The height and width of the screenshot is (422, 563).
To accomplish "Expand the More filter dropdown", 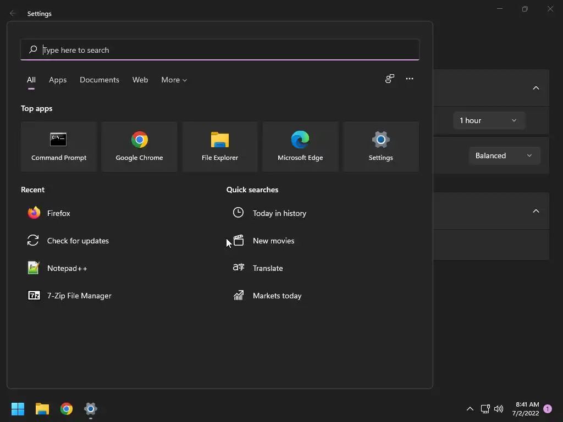I will tap(174, 80).
